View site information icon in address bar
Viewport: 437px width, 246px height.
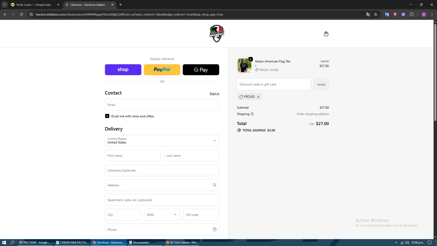pyautogui.click(x=31, y=14)
